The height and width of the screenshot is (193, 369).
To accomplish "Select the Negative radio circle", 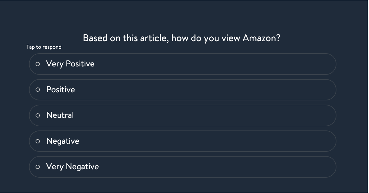I will (38, 141).
